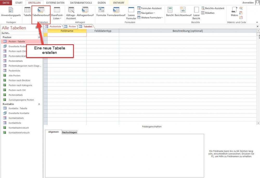Click the Etiketten labels button
Viewport: 260px width, 178px height.
[208, 13]
